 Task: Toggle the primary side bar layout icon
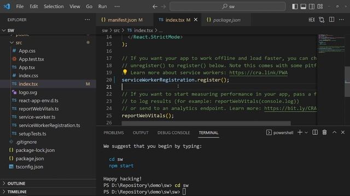(x=295, y=7)
